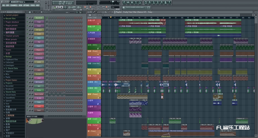This screenshot has height=138, width=258.
Task: Adjust the channel rack swing slider
Action: pyautogui.click(x=72, y=13)
